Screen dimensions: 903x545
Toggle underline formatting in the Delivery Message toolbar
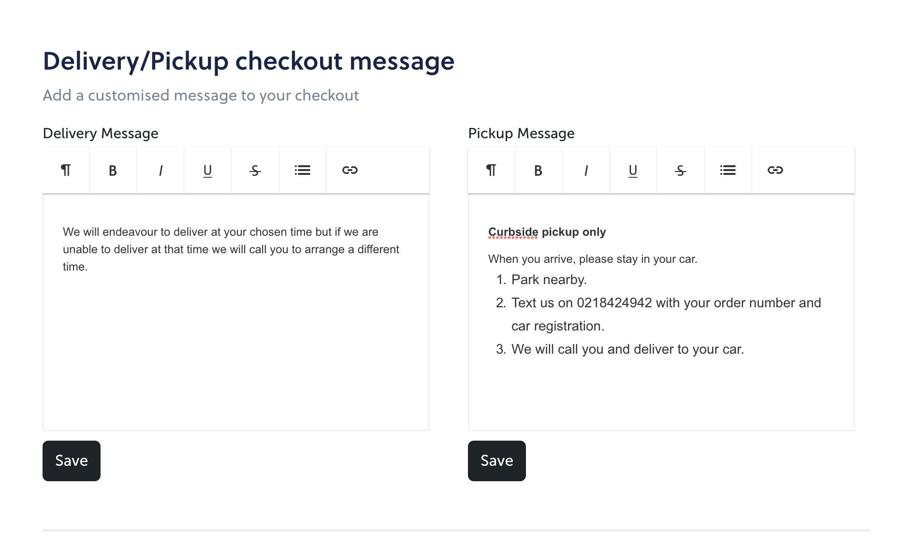click(207, 170)
